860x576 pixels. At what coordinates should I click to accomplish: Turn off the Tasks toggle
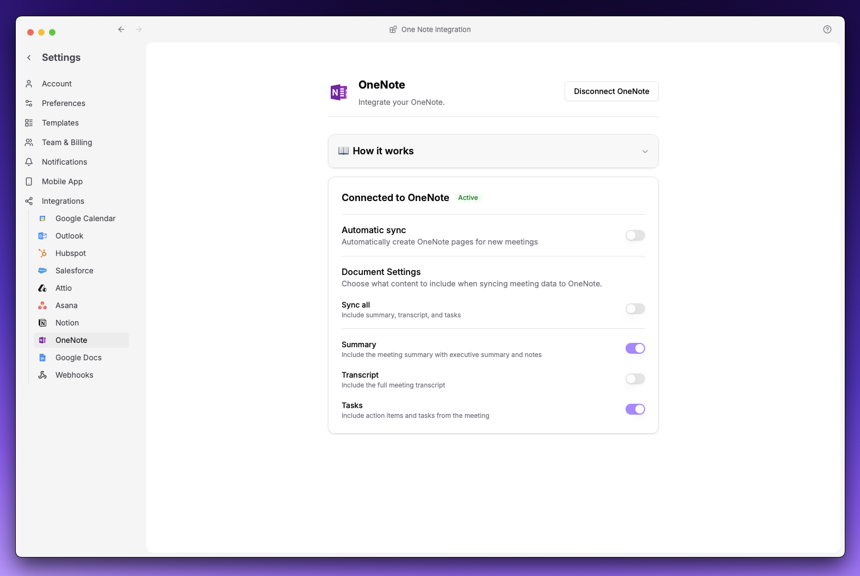coord(635,409)
